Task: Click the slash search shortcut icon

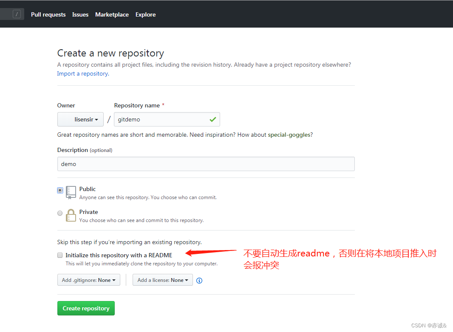Action: coord(17,14)
